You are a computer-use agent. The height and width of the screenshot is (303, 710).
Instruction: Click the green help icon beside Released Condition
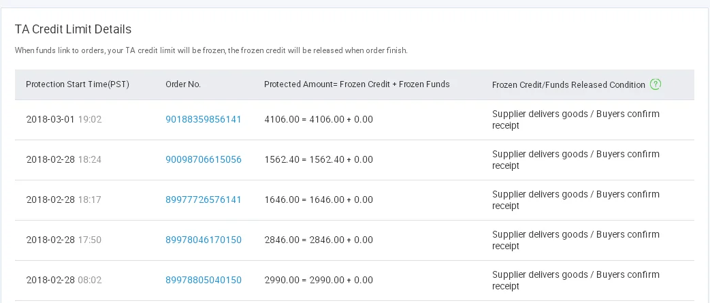pyautogui.click(x=656, y=84)
